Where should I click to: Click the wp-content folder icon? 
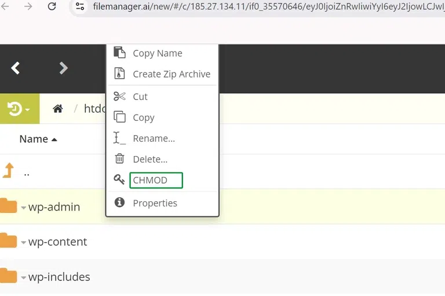(9, 240)
